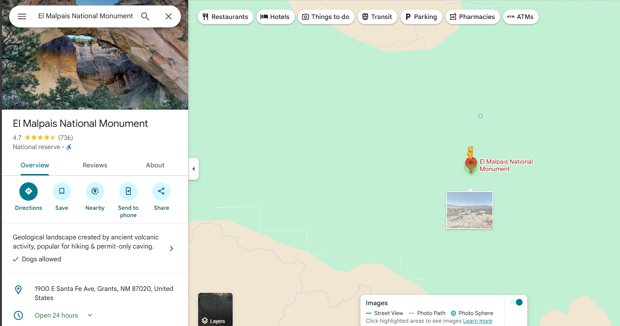The image size is (620, 326).
Task: Toggle the Street View Images switch
Action: point(516,302)
